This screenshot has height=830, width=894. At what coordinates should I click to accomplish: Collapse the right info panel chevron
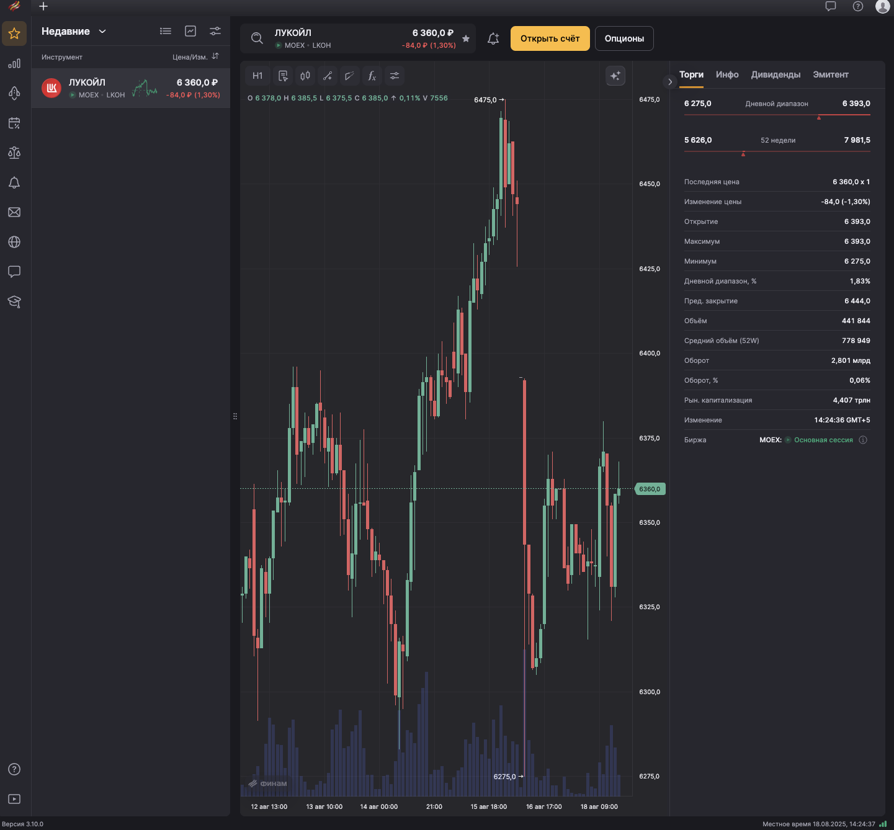[x=670, y=82]
